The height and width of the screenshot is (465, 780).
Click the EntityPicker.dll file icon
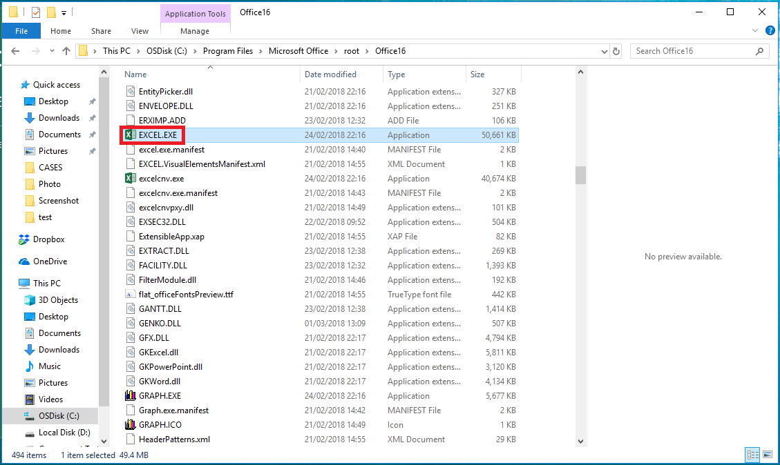(x=131, y=91)
